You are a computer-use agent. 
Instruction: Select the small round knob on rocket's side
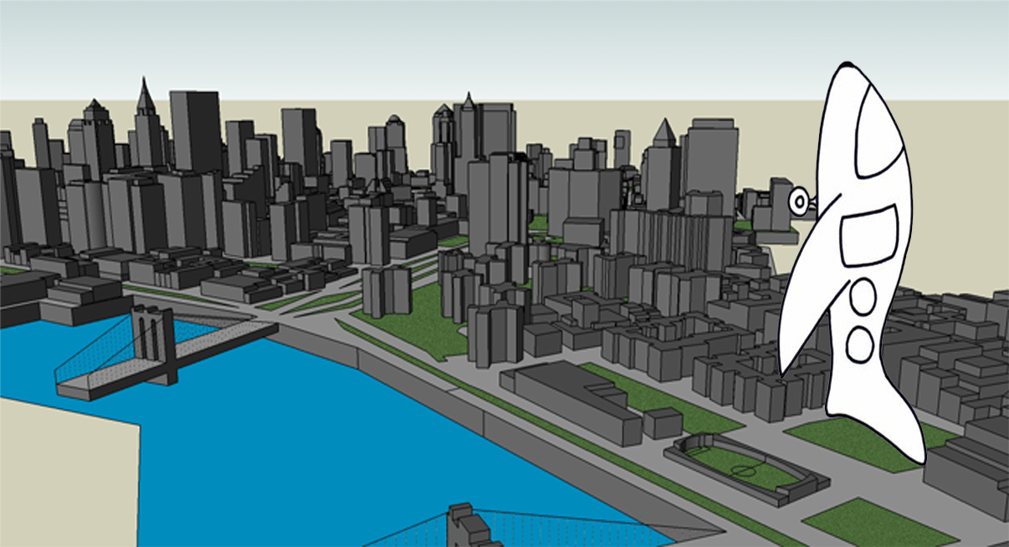[801, 202]
